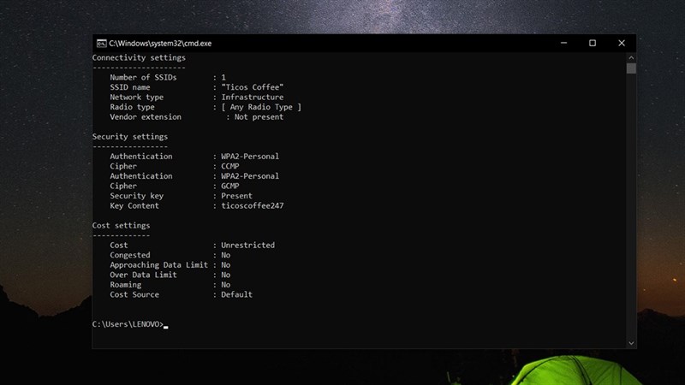Click the 'Vendor extension' label
This screenshot has width=685, height=385.
[146, 117]
